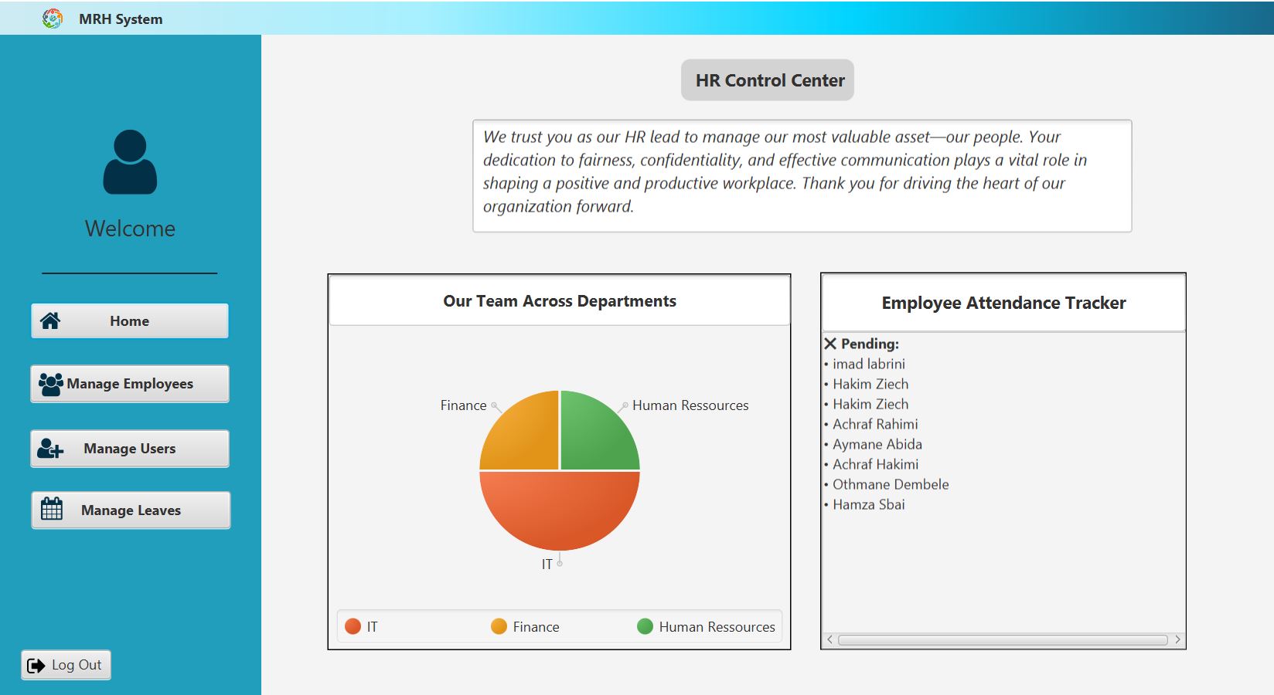The image size is (1274, 695).
Task: Click the house icon on Home
Action: [x=50, y=320]
